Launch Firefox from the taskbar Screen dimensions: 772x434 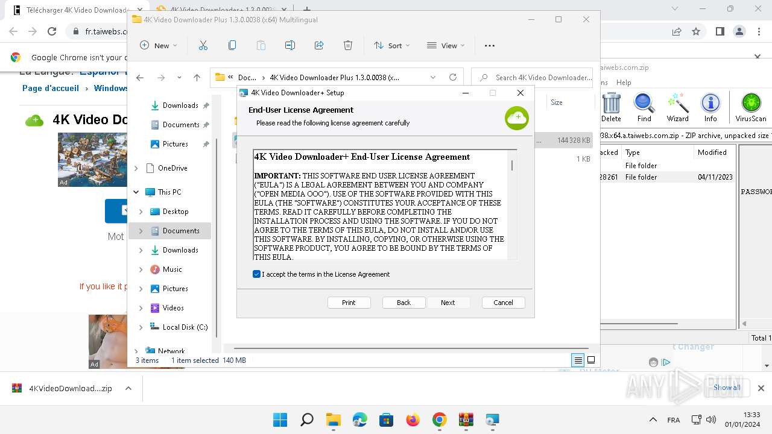(413, 420)
